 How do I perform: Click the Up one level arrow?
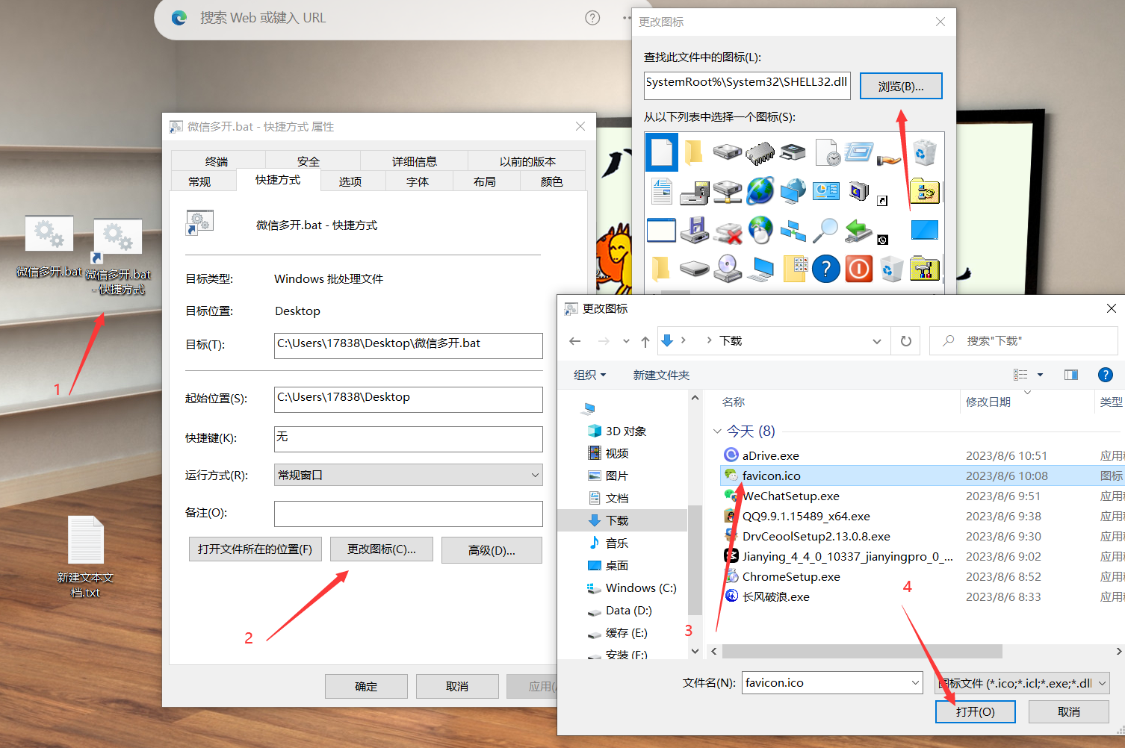[645, 341]
